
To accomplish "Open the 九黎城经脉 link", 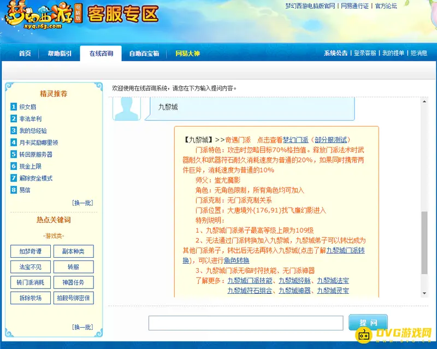I will pos(294,280).
